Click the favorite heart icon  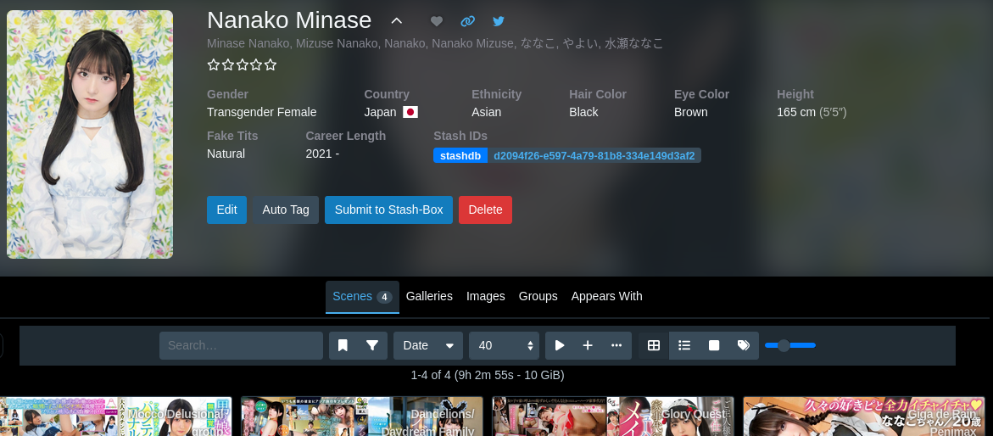point(437,21)
